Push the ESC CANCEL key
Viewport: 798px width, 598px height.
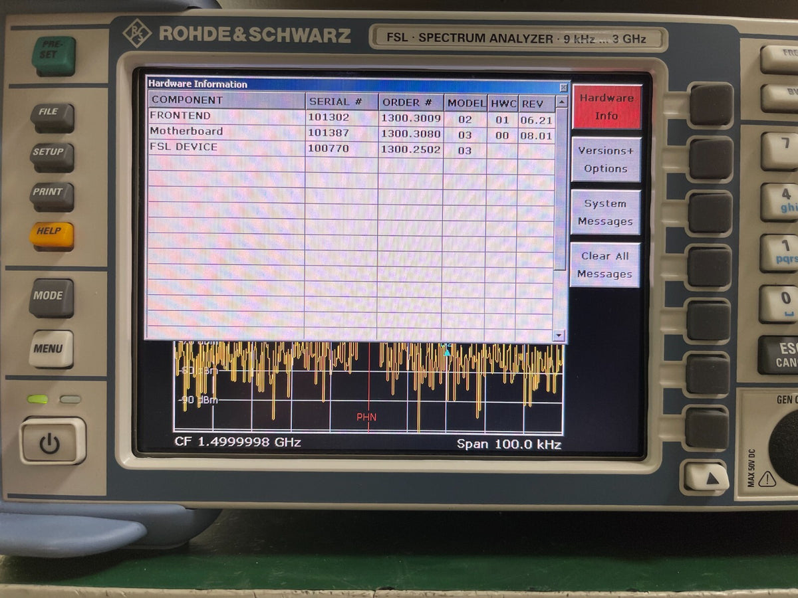point(777,355)
